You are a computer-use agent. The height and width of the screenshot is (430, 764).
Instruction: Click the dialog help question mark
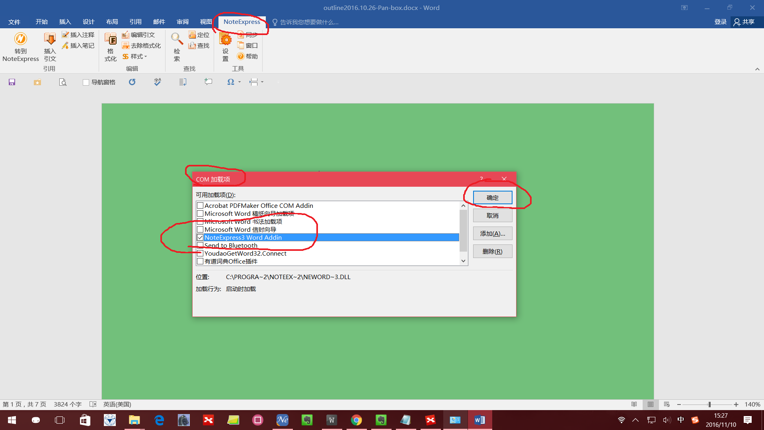[x=481, y=179]
